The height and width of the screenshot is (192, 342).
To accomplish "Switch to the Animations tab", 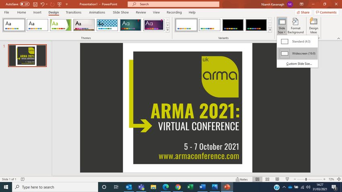I will (x=97, y=12).
